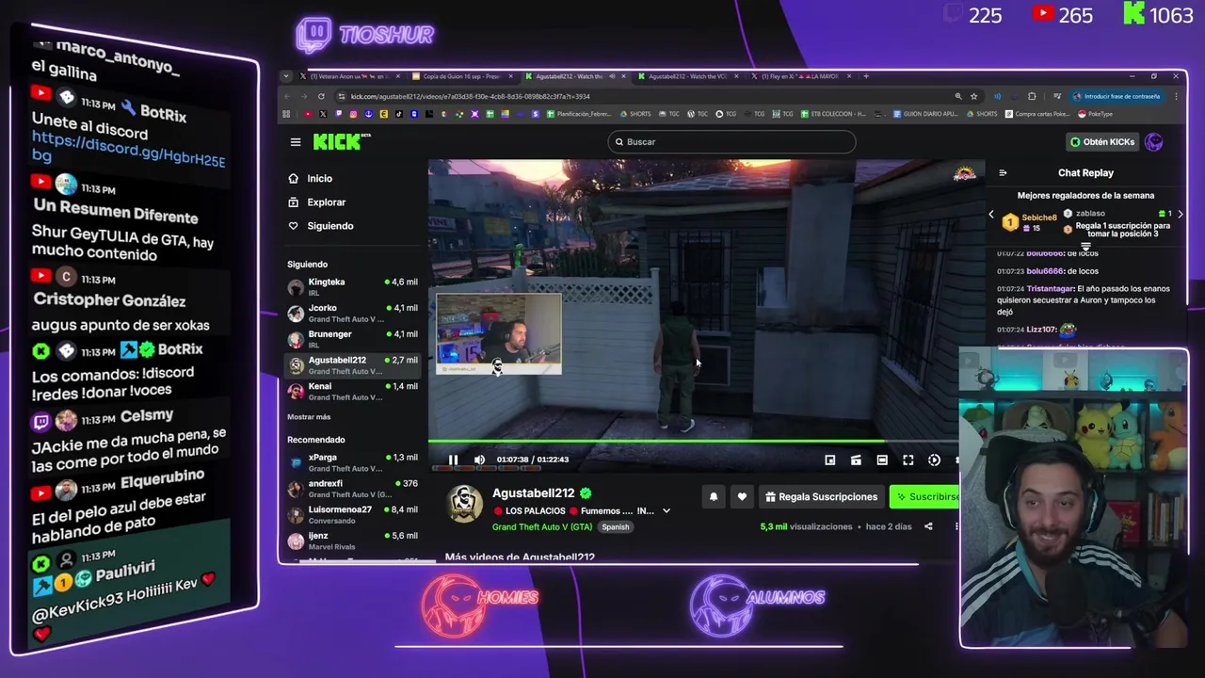Select Agustabell212 in followed channels list
The width and height of the screenshot is (1205, 678).
pyautogui.click(x=353, y=365)
